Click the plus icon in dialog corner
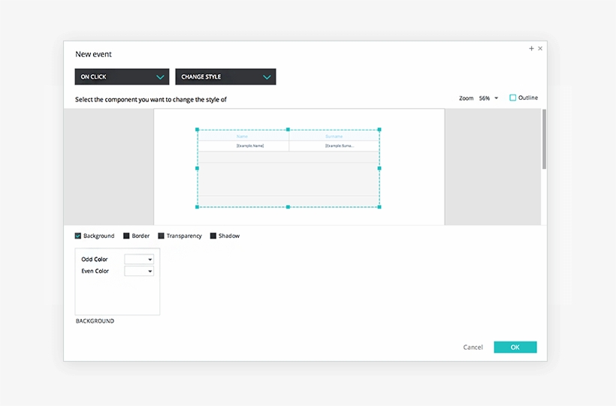 pos(531,49)
